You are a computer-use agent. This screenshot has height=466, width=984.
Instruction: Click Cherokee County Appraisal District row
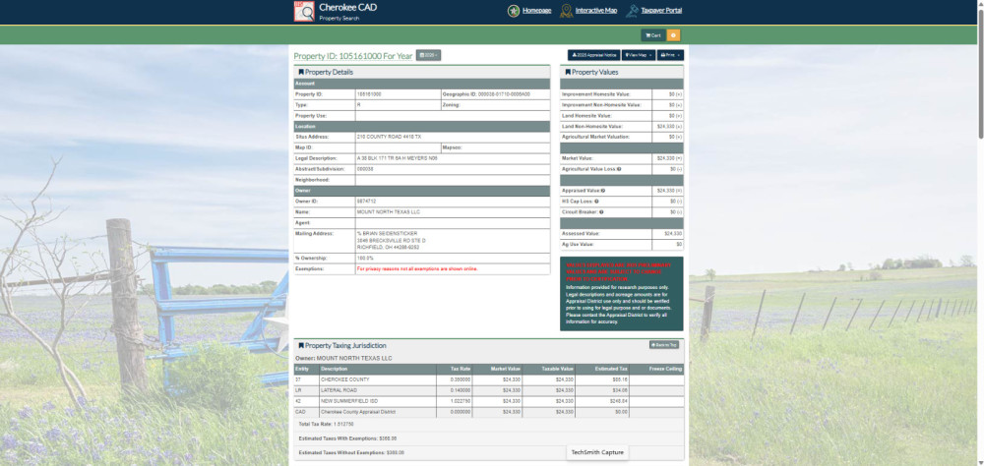(x=489, y=412)
